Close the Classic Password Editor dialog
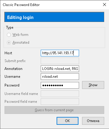The height and width of the screenshot is (129, 109). (105, 5)
